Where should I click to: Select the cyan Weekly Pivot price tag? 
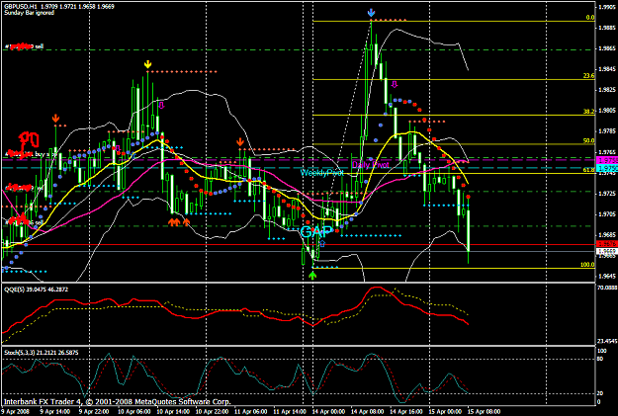pyautogui.click(x=607, y=168)
